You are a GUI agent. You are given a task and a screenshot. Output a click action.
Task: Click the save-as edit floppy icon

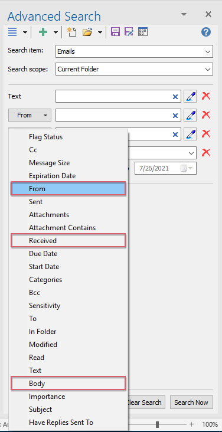[x=129, y=32]
